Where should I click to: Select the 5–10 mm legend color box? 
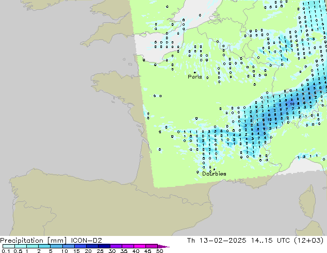(x=56, y=246)
